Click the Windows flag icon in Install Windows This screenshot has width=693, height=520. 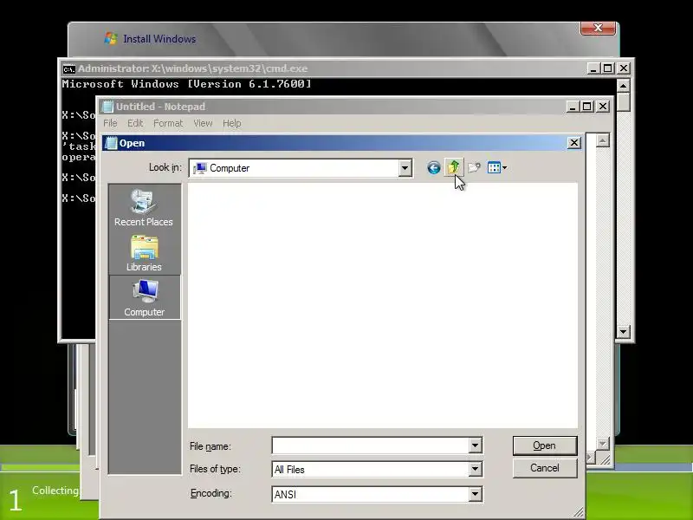pos(111,38)
